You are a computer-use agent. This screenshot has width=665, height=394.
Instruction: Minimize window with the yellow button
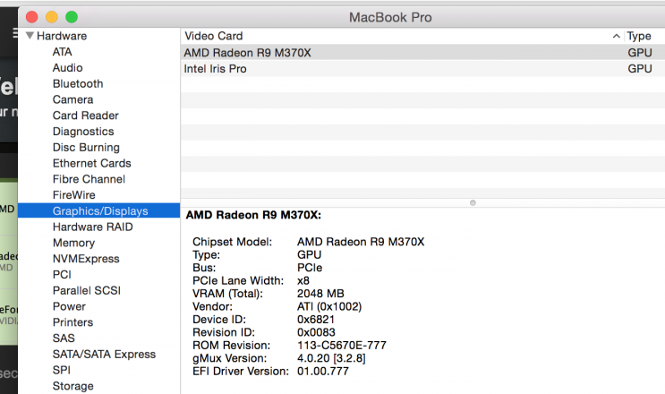coord(52,17)
